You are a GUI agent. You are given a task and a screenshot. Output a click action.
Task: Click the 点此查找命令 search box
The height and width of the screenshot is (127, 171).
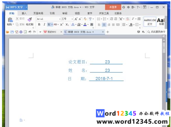pos(156,32)
